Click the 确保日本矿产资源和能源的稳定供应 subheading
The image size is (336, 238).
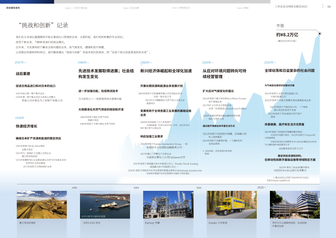38,139
